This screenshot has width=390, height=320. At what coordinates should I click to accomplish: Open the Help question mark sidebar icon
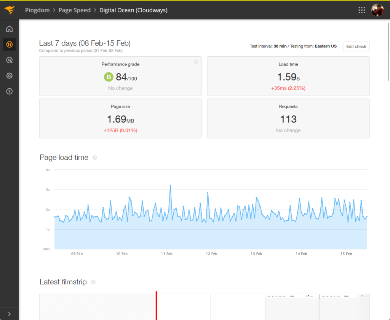[x=10, y=91]
